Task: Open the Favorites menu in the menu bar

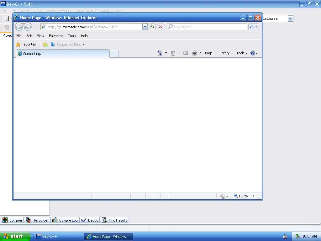Action: pyautogui.click(x=56, y=36)
